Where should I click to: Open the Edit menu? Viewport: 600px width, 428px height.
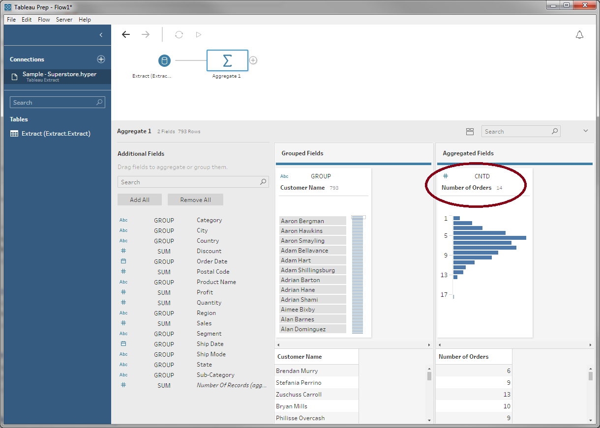point(27,20)
